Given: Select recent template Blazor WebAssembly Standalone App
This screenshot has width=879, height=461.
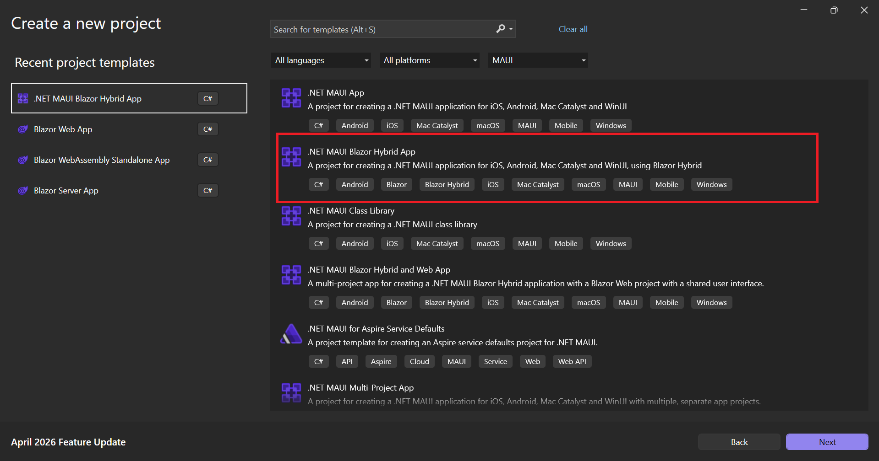Looking at the screenshot, I should (x=129, y=160).
